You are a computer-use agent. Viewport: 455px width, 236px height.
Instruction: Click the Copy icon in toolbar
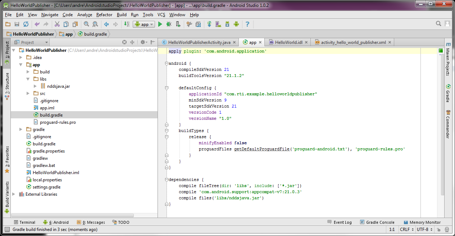tap(66, 24)
